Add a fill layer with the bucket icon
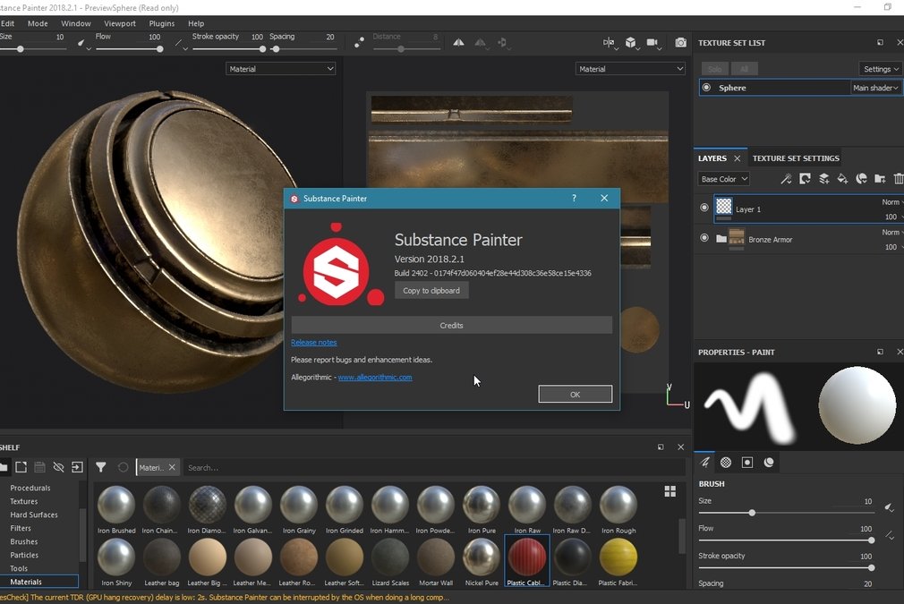Viewport: 904px width, 604px height. (x=842, y=179)
